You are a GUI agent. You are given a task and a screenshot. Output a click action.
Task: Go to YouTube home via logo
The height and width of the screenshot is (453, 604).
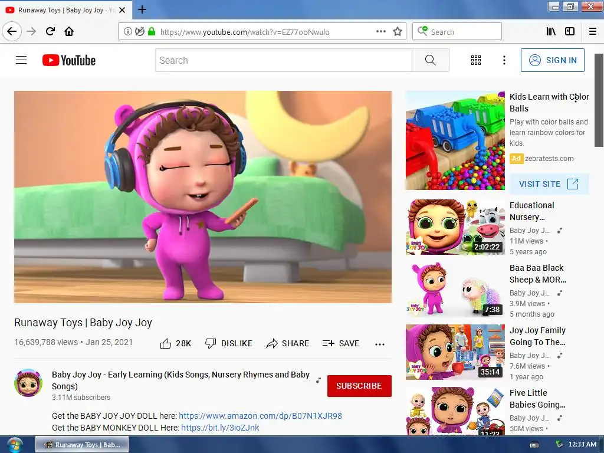(x=69, y=60)
